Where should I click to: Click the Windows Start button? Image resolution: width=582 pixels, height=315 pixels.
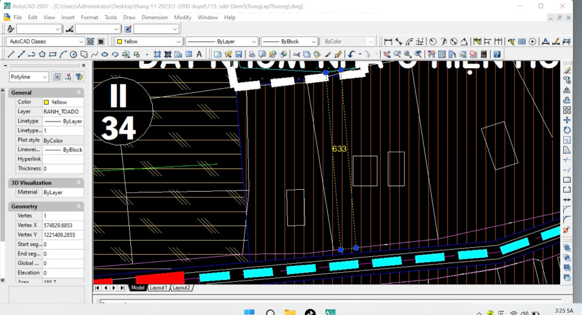[249, 312]
